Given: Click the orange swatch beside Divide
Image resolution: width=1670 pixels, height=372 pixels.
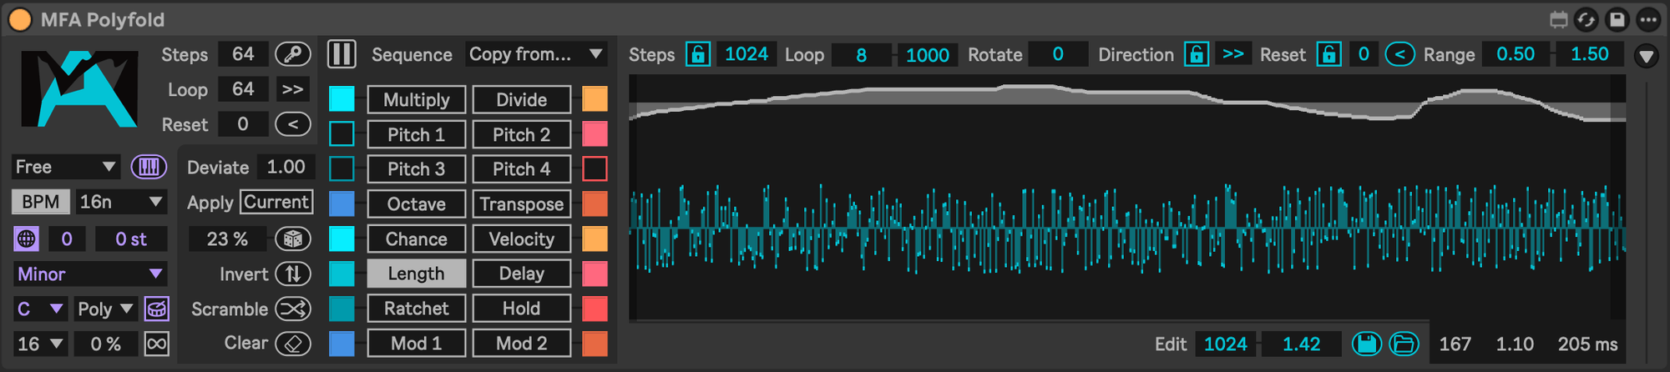Looking at the screenshot, I should (x=595, y=99).
